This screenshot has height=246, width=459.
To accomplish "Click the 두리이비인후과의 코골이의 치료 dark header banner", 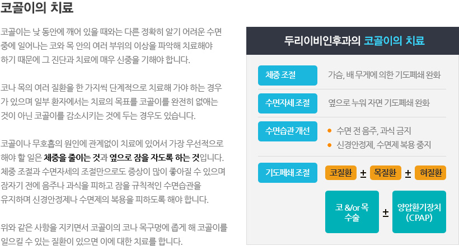I will [354, 41].
